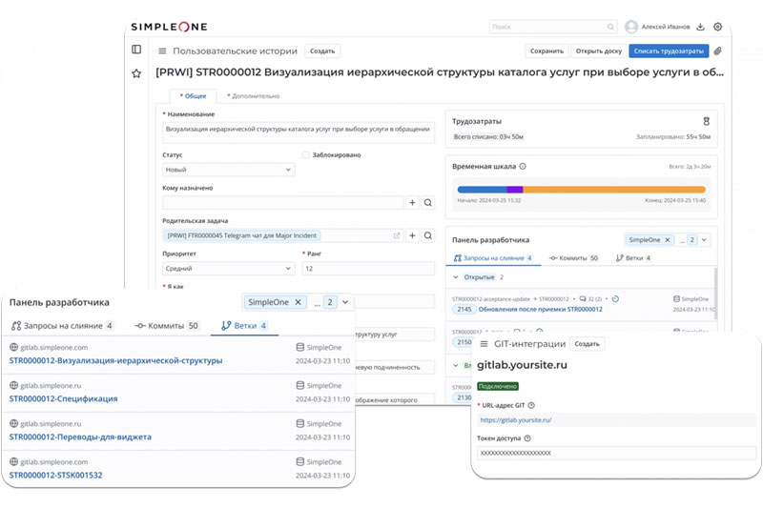The width and height of the screenshot is (763, 508).
Task: Check the Заблокировано checkbox
Action: pos(305,154)
